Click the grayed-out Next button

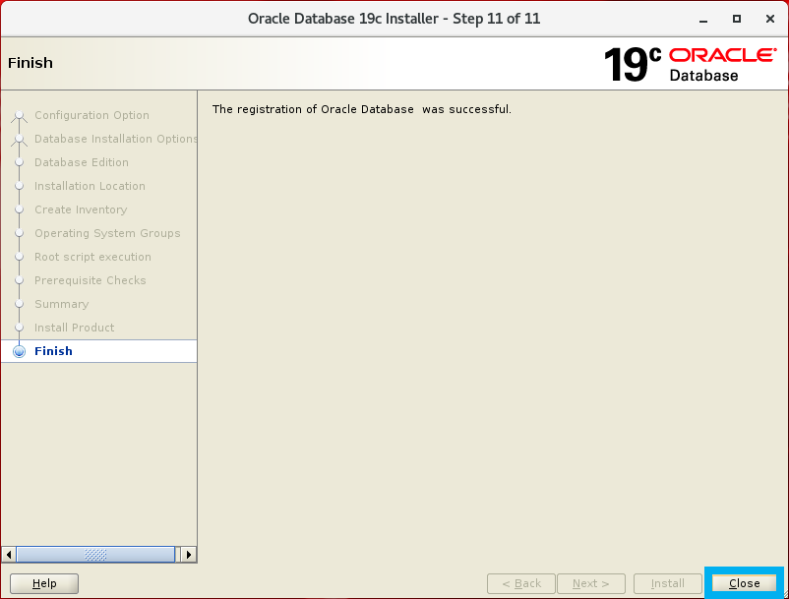click(591, 583)
